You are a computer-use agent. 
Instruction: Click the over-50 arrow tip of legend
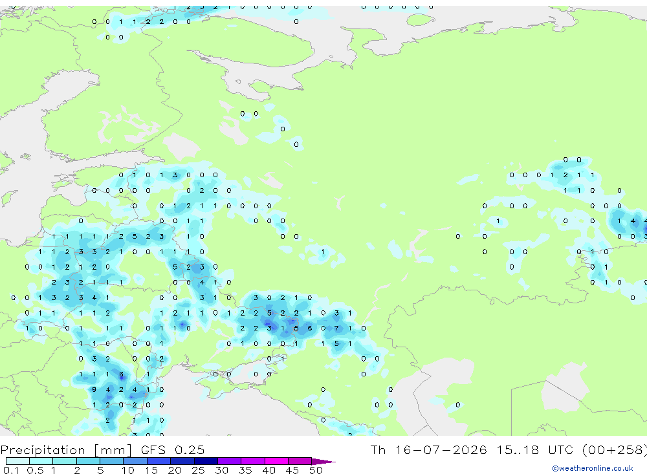(323, 461)
